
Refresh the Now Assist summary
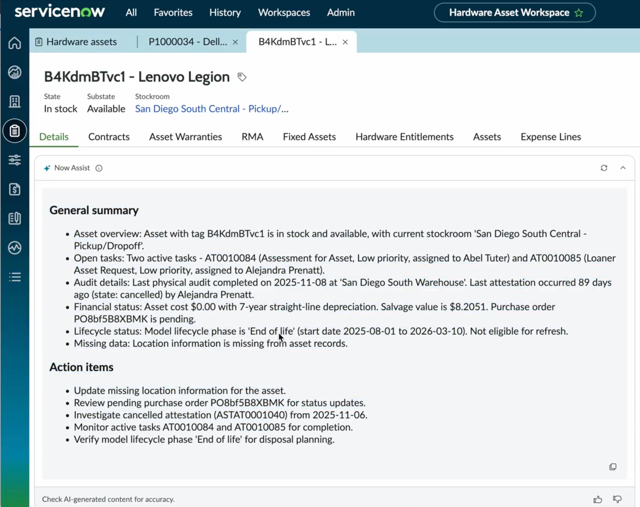click(604, 168)
